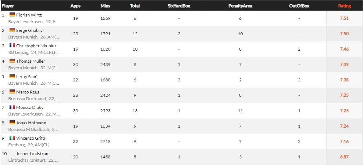This screenshot has height=165, width=363.
Task: Sort by the Apps column header
Action: point(75,6)
